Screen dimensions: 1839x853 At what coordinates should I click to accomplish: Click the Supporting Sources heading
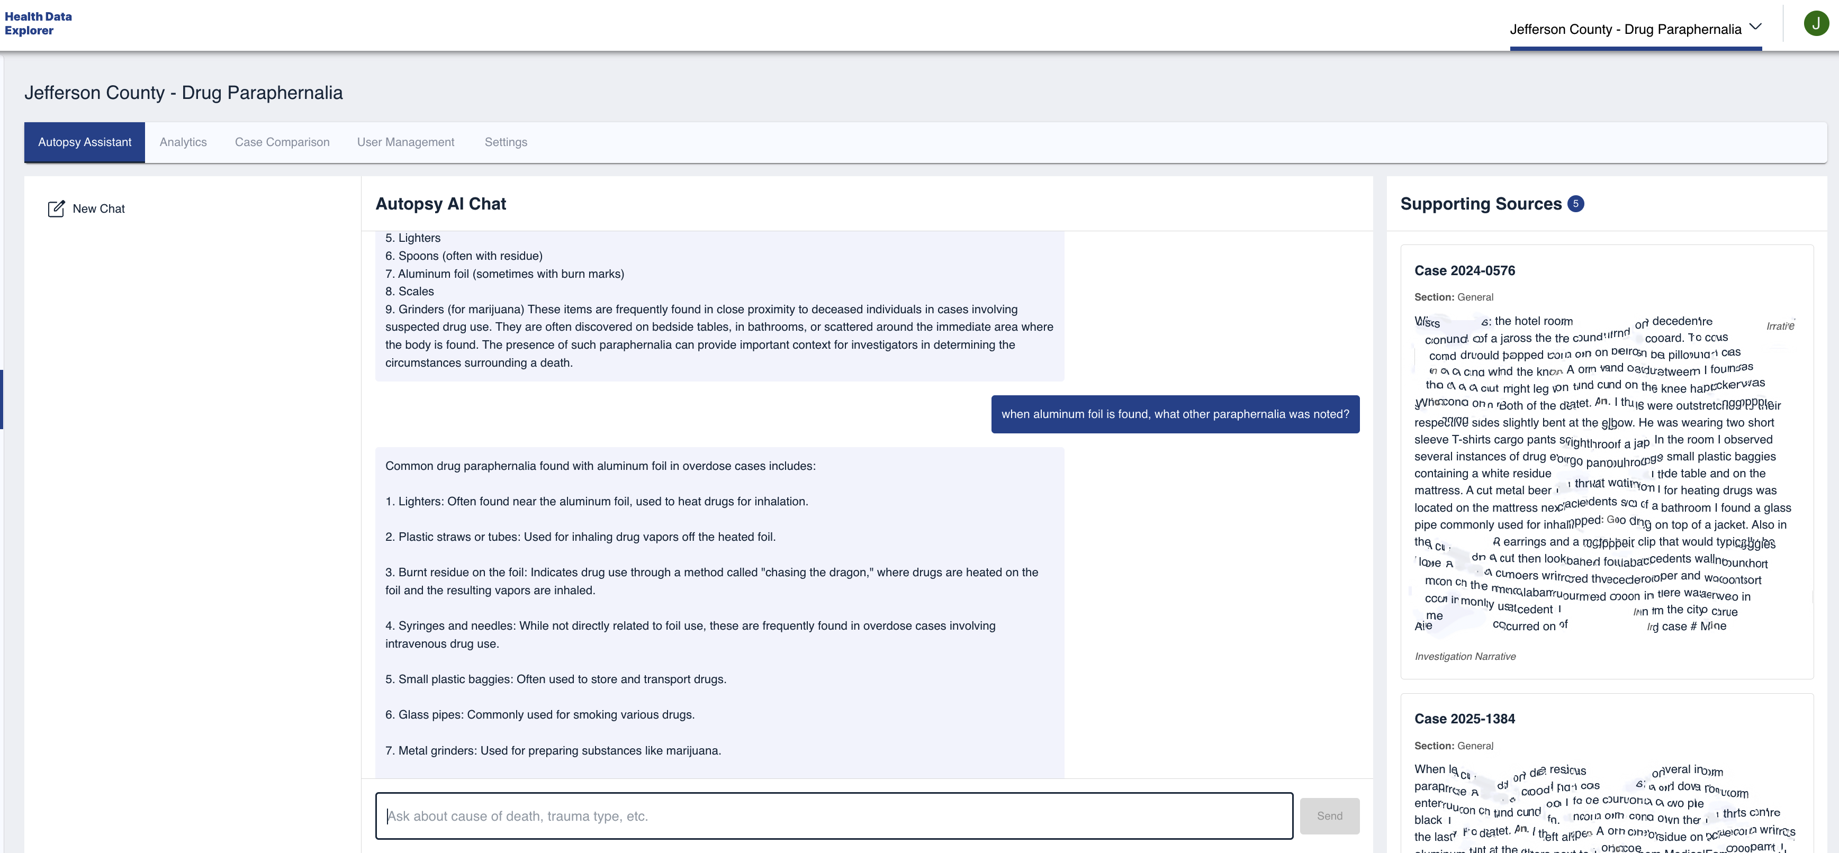coord(1481,204)
